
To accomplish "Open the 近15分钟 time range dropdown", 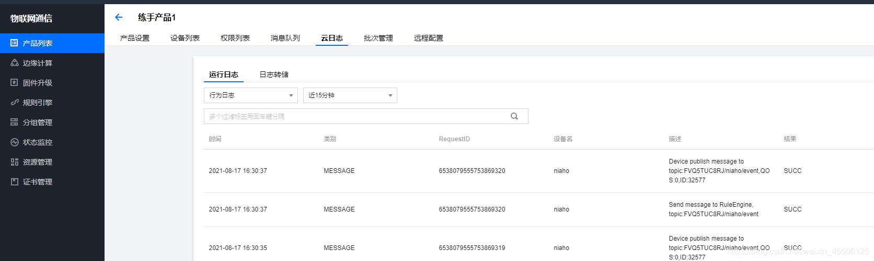I will 350,95.
